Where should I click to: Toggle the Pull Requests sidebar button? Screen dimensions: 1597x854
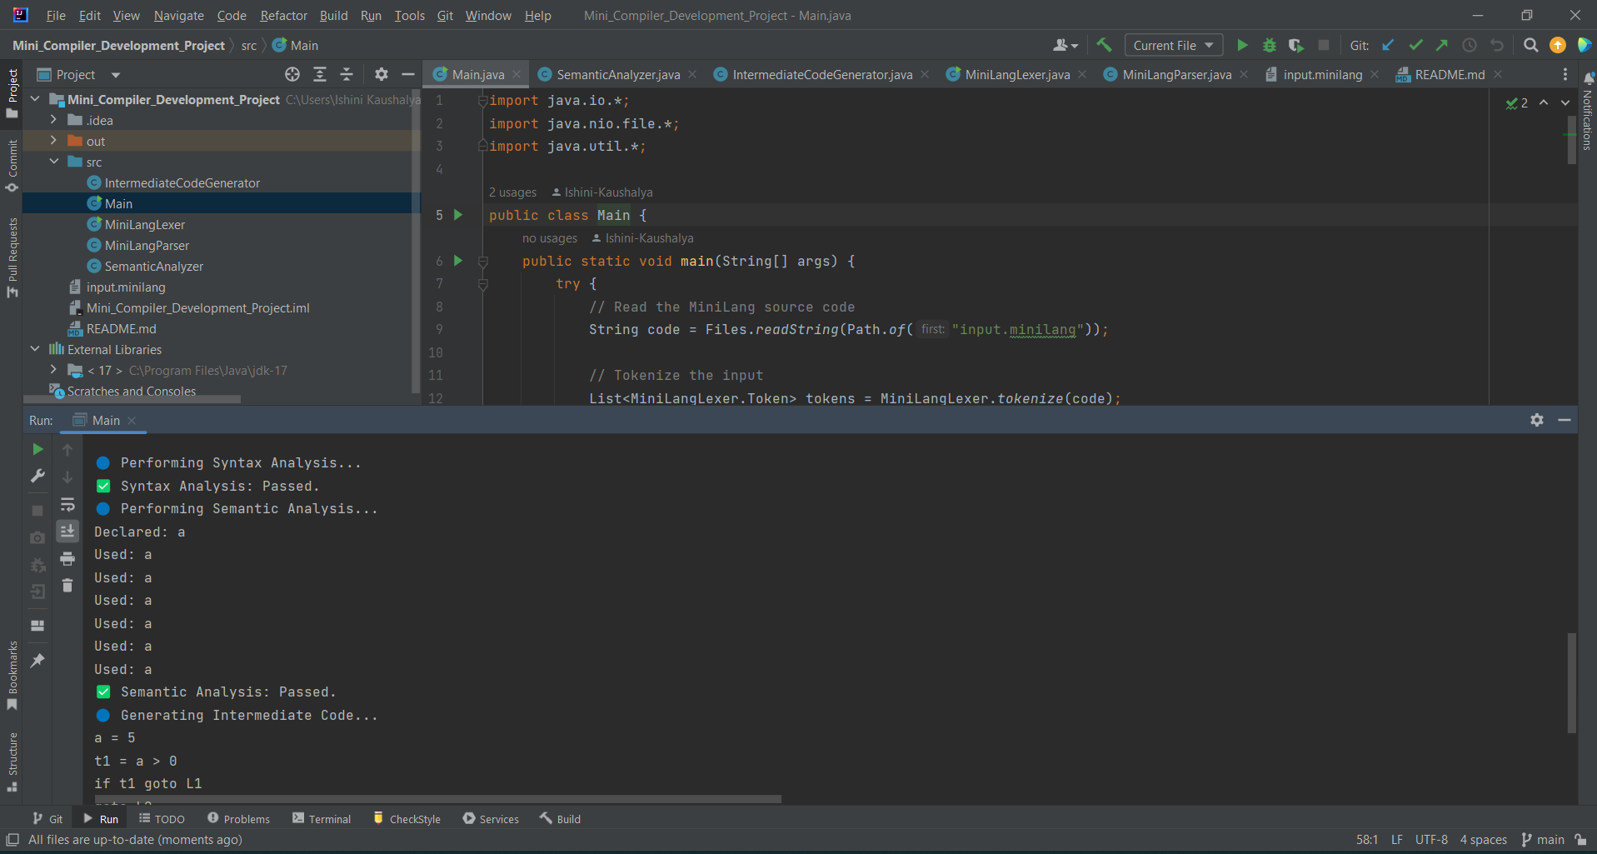(x=12, y=257)
